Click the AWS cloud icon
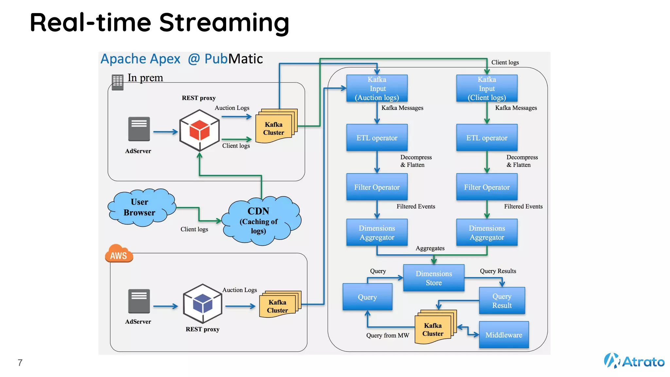The width and height of the screenshot is (670, 377). [x=119, y=254]
